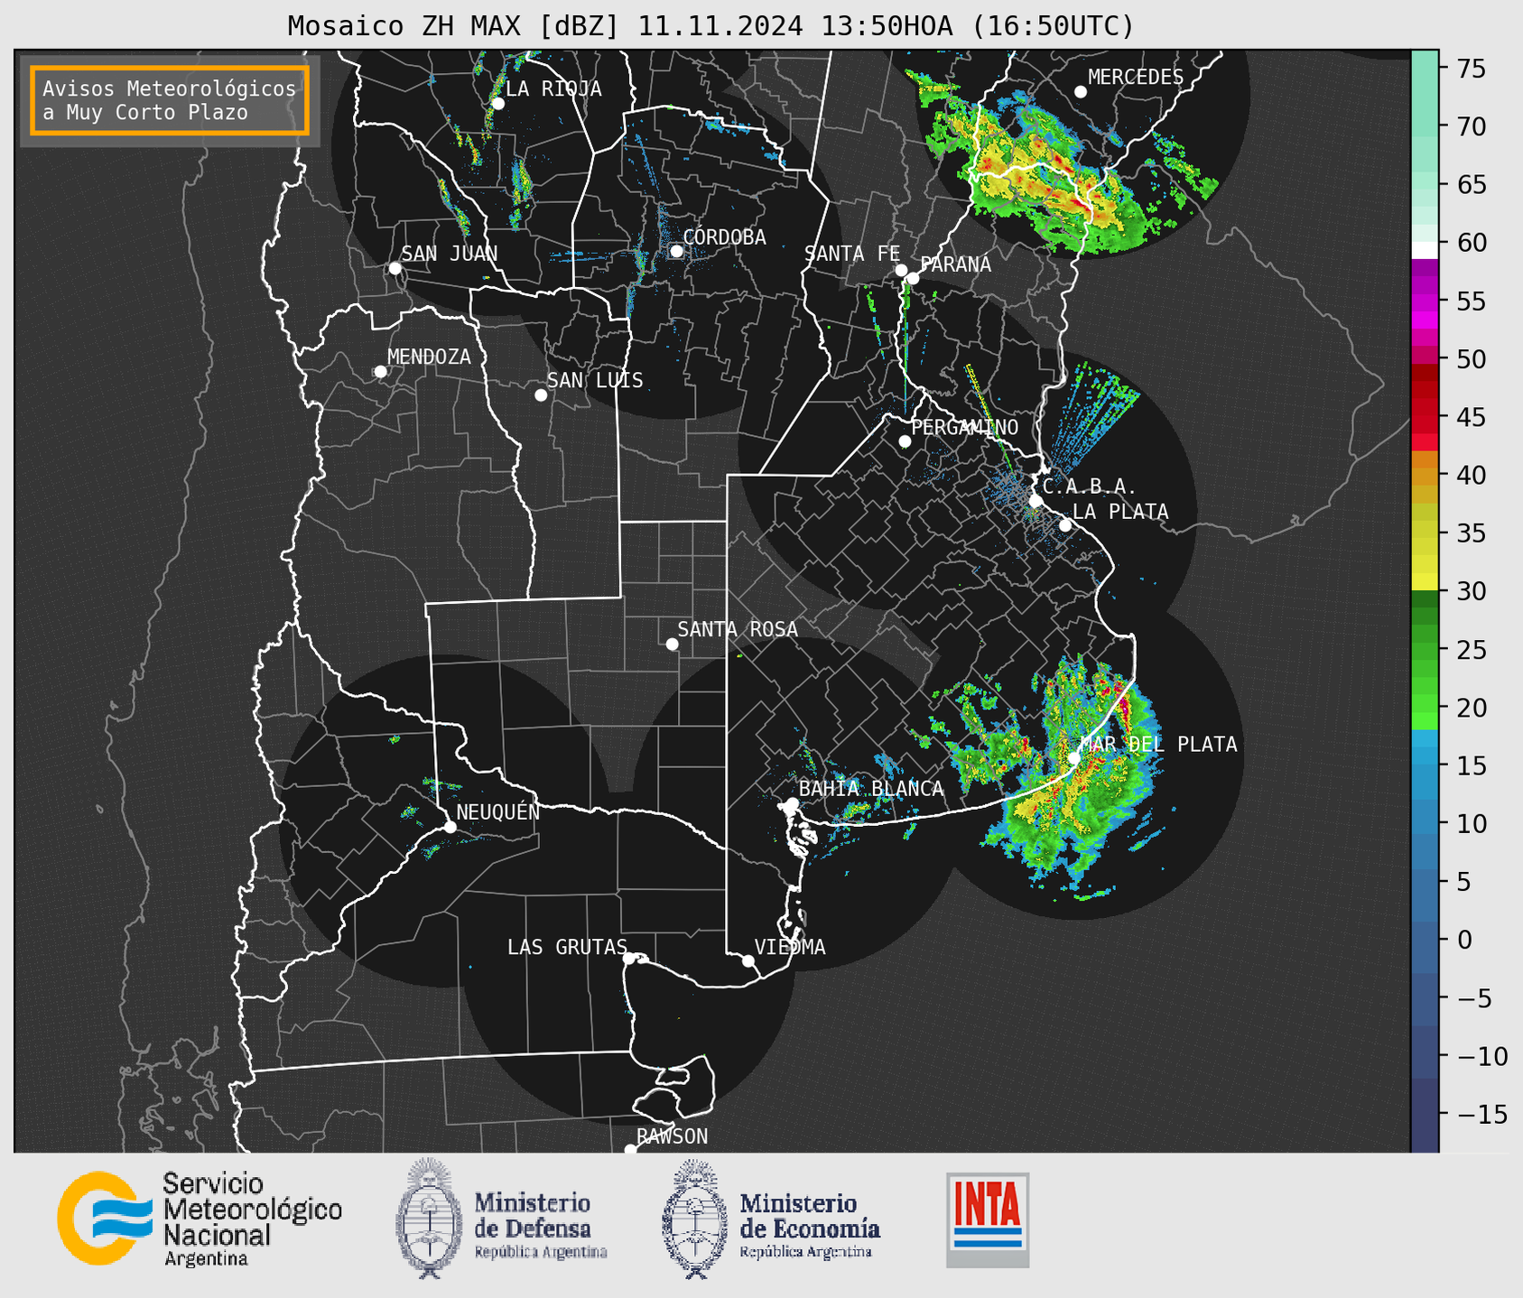Viewport: 1523px width, 1298px height.
Task: Click the INTA logo
Action: tap(988, 1219)
